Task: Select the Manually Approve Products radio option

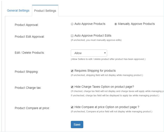Action: [116, 24]
